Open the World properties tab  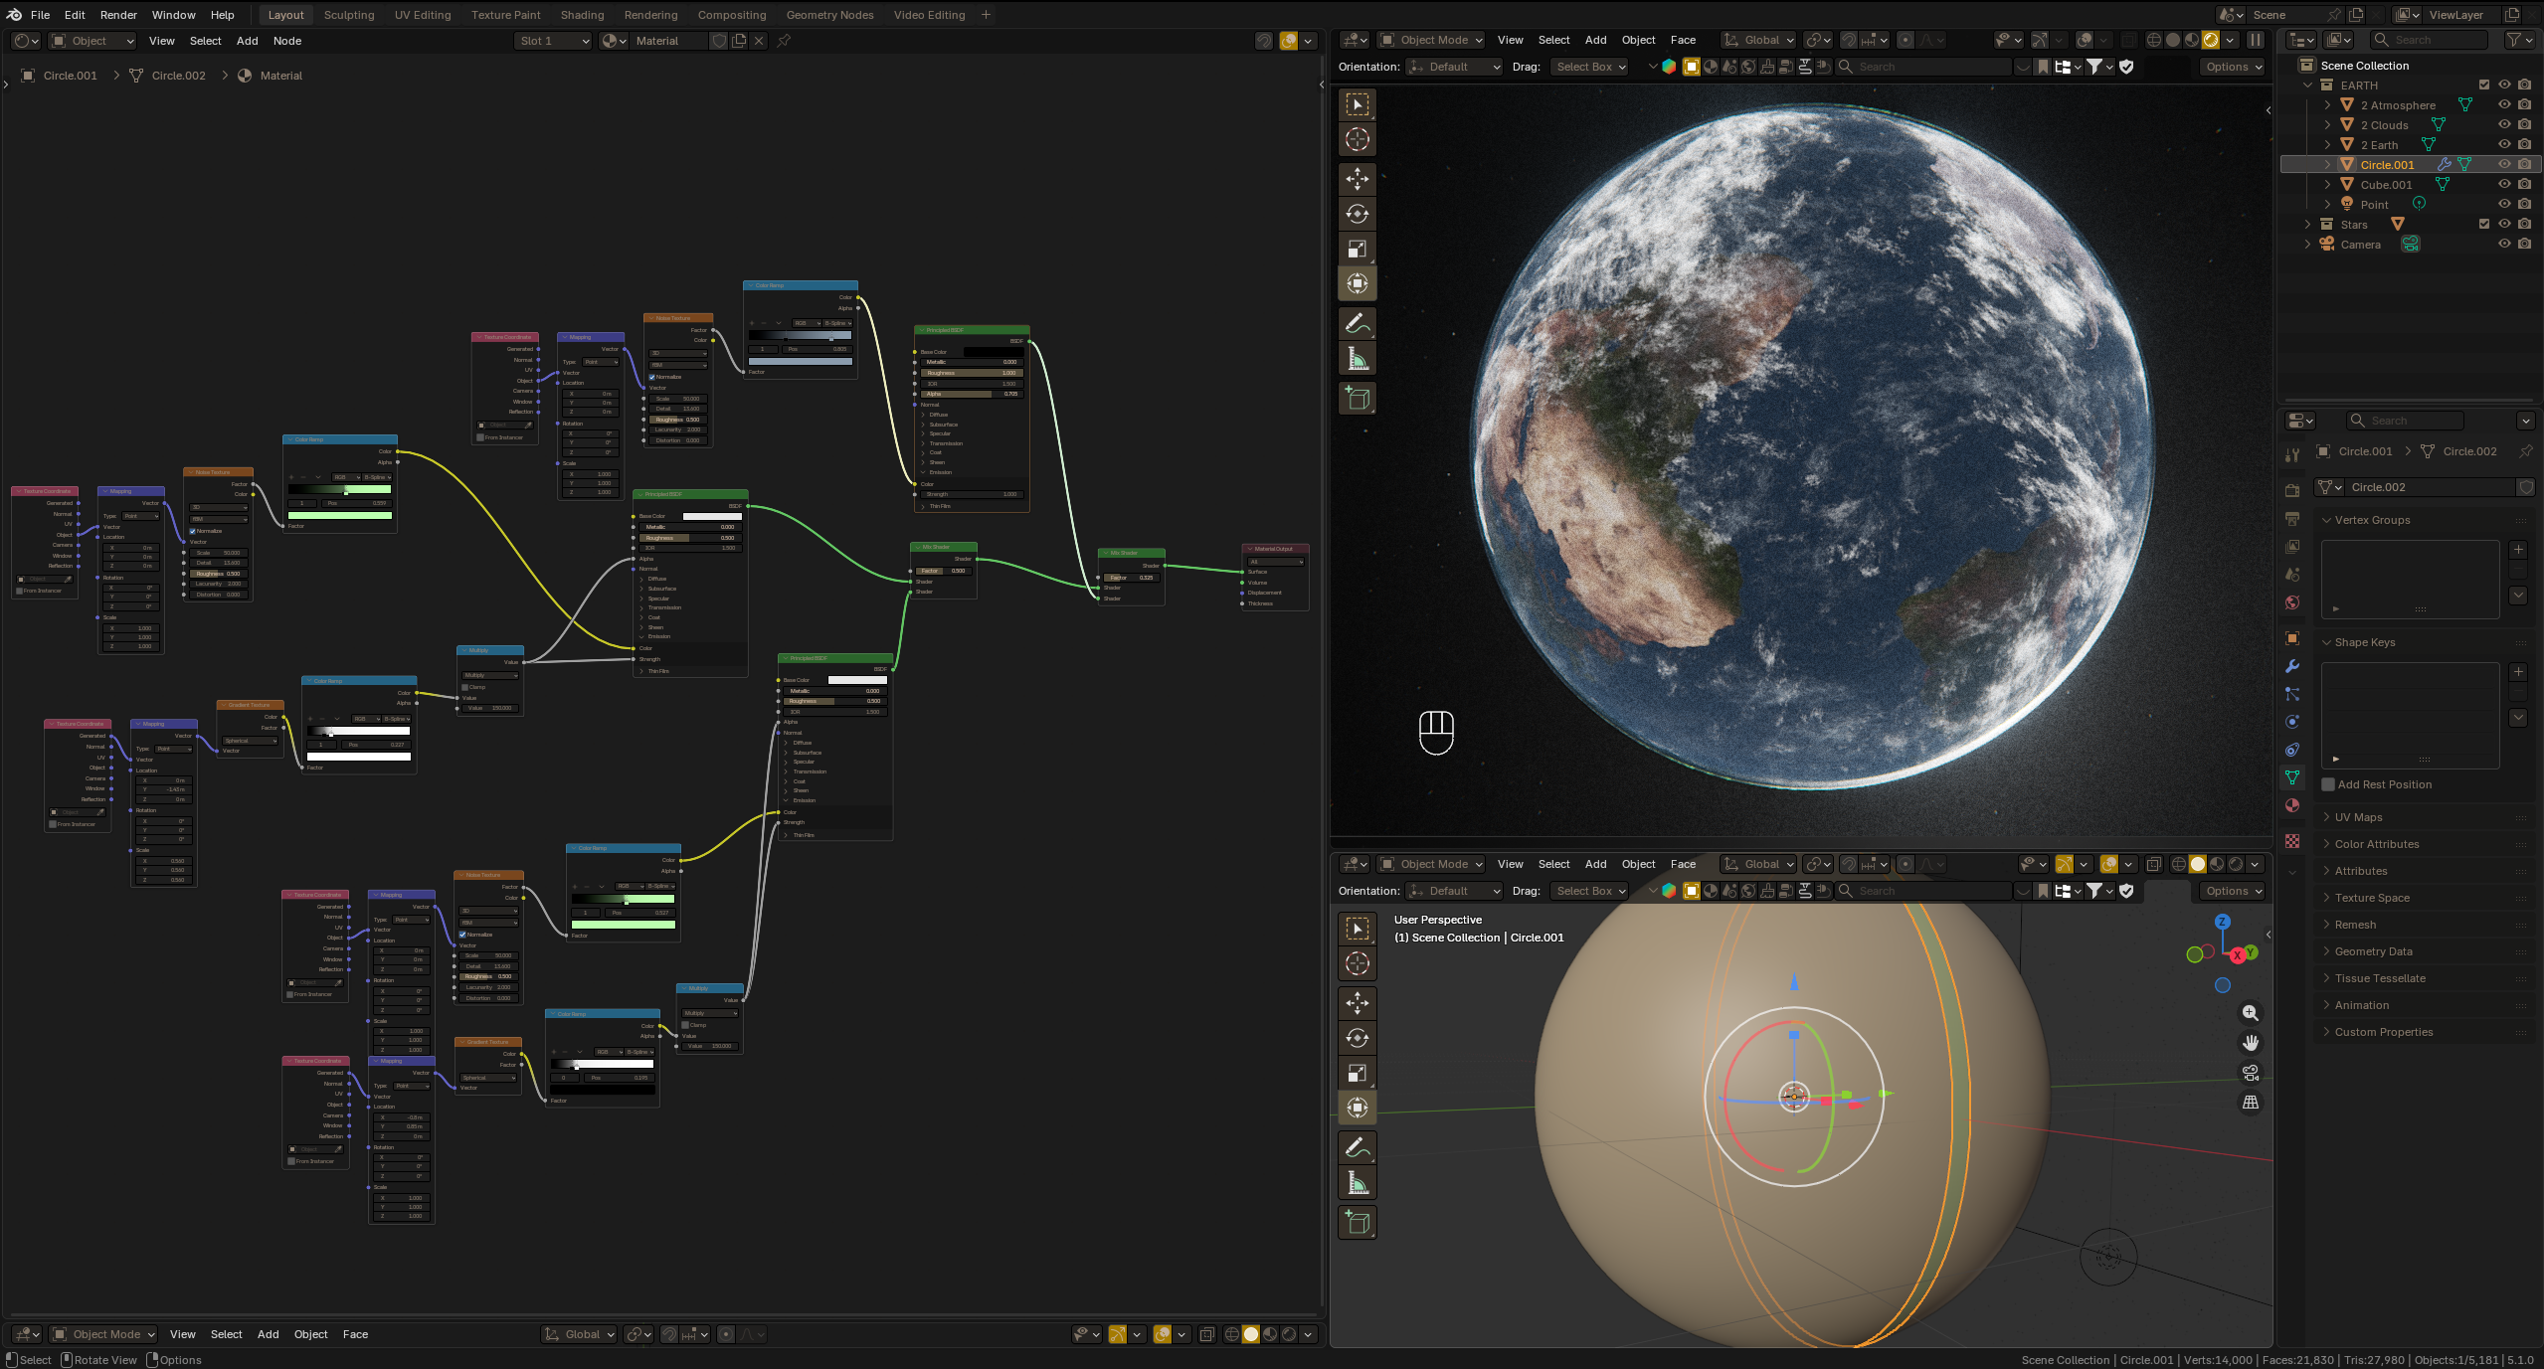coord(2292,601)
